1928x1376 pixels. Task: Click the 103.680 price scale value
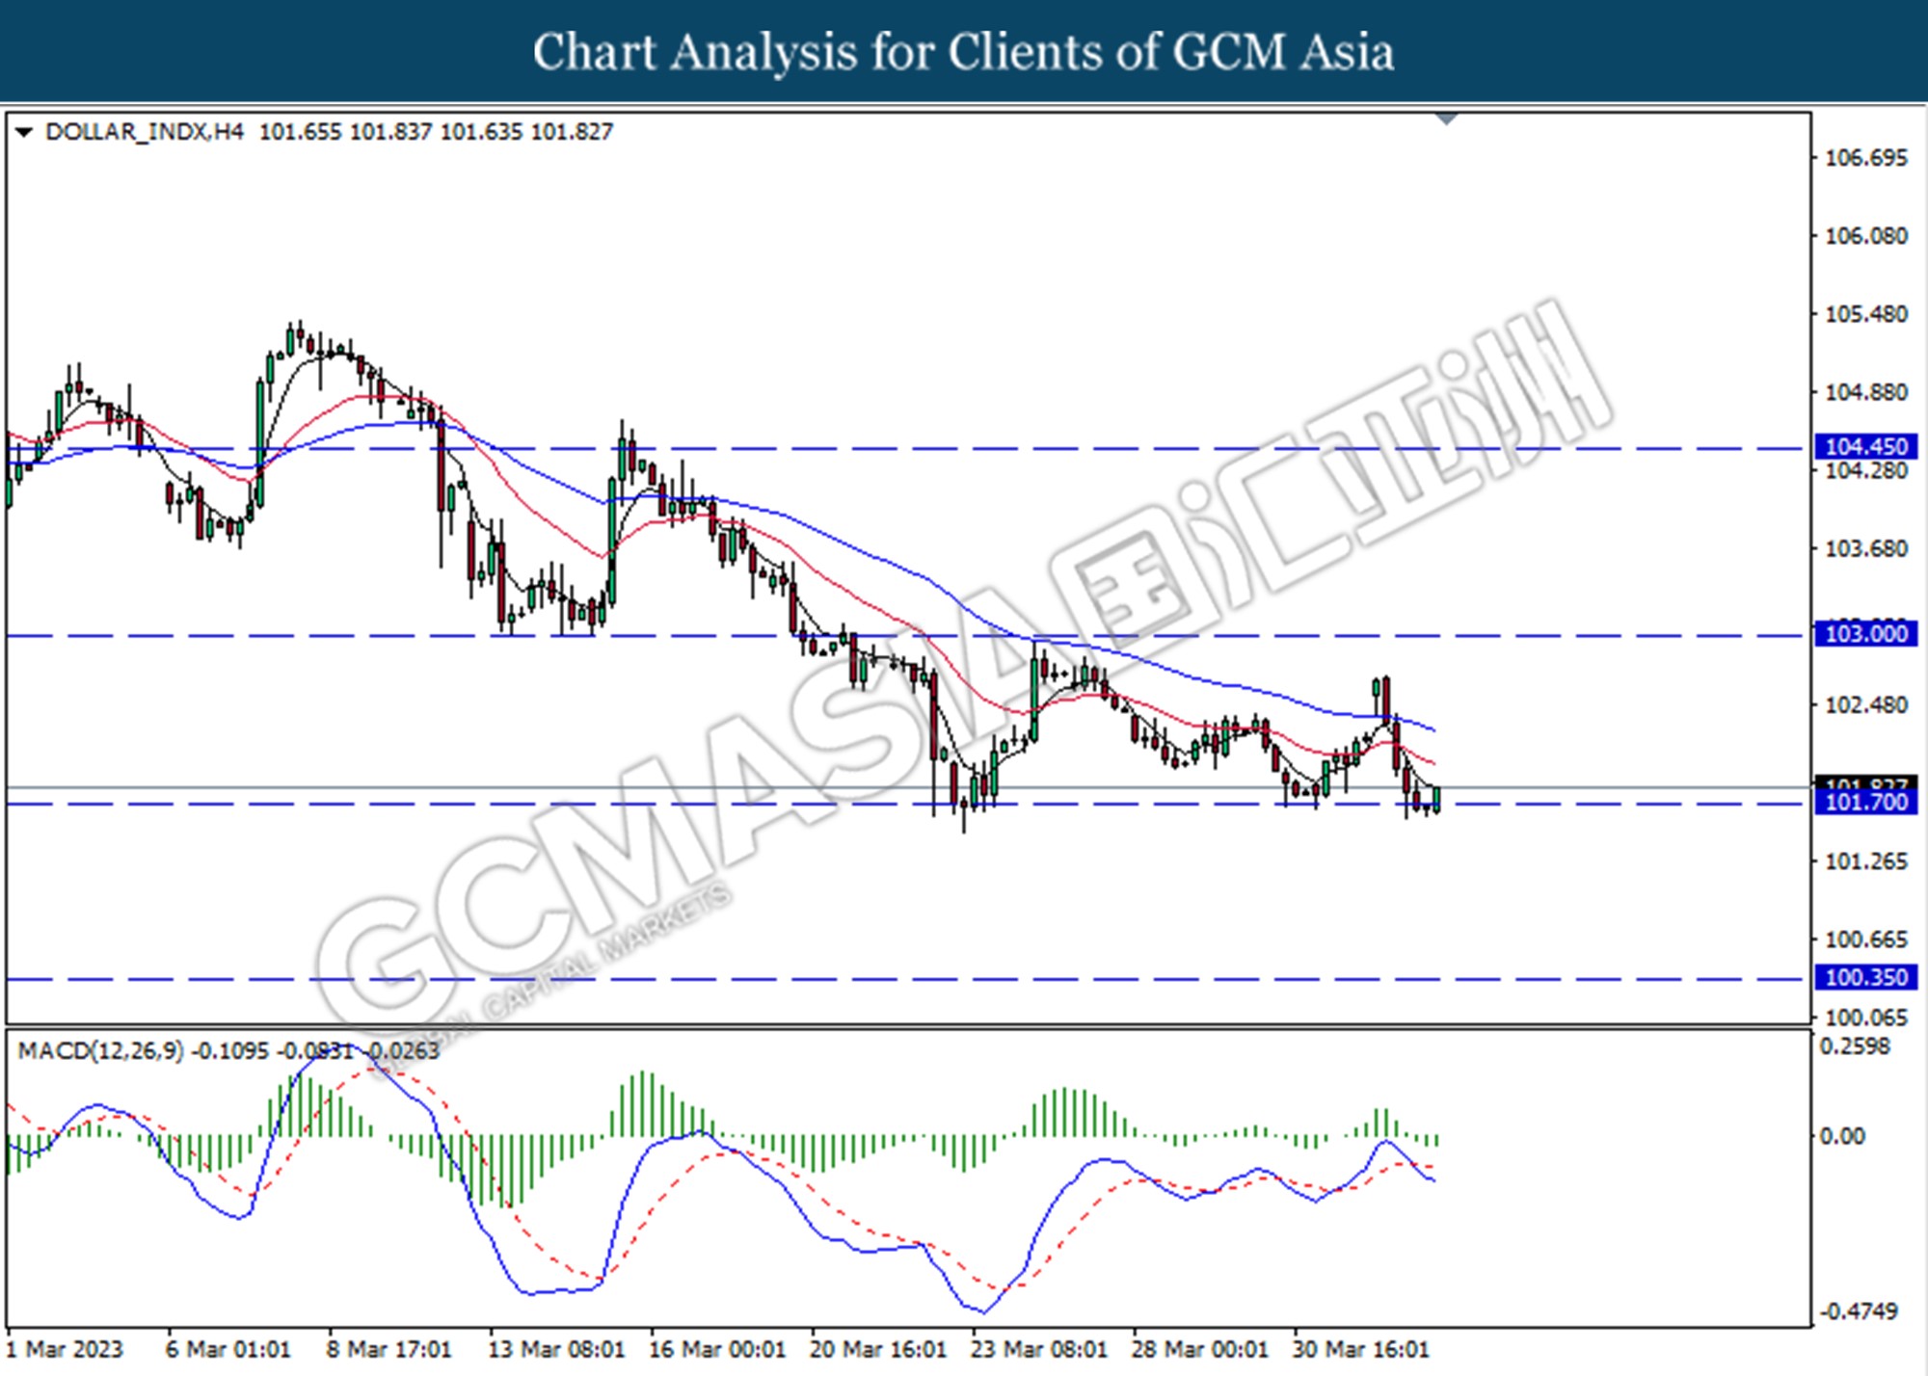[x=1866, y=548]
